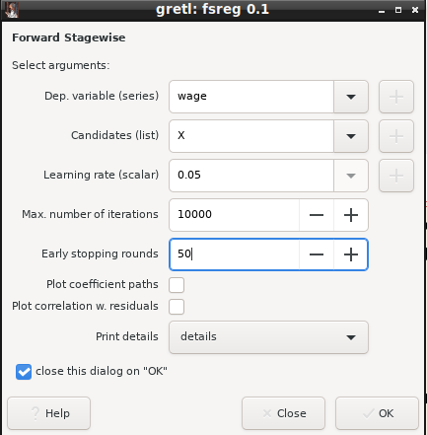This screenshot has width=427, height=435.
Task: Open the Dep. variable dropdown arrow
Action: [x=351, y=97]
